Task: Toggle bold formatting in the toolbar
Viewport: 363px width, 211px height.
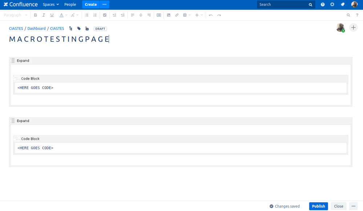Action: (35, 15)
